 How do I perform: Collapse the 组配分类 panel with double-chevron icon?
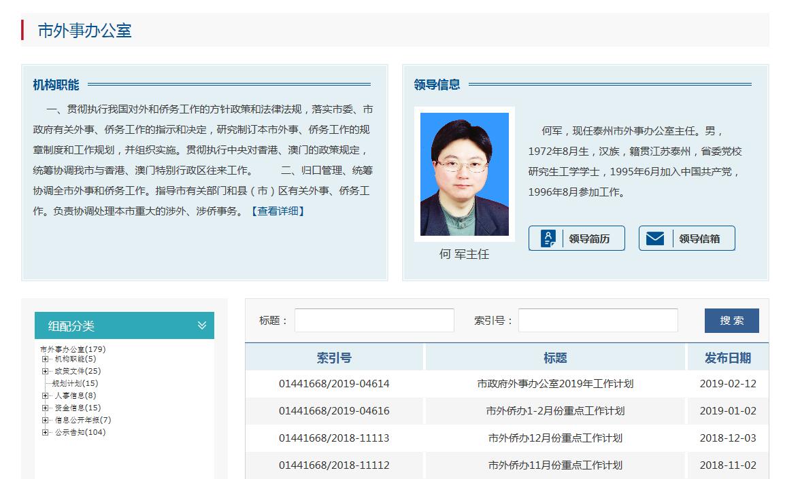201,325
